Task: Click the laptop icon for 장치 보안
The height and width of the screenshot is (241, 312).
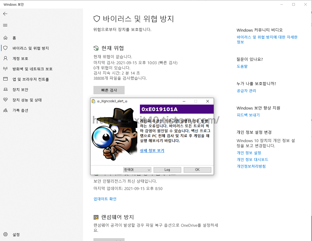Action: [5, 89]
